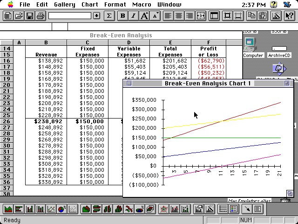Image resolution: width=298 pixels, height=224 pixels.
Task: Click the chart window resize box
Action: click(290, 193)
